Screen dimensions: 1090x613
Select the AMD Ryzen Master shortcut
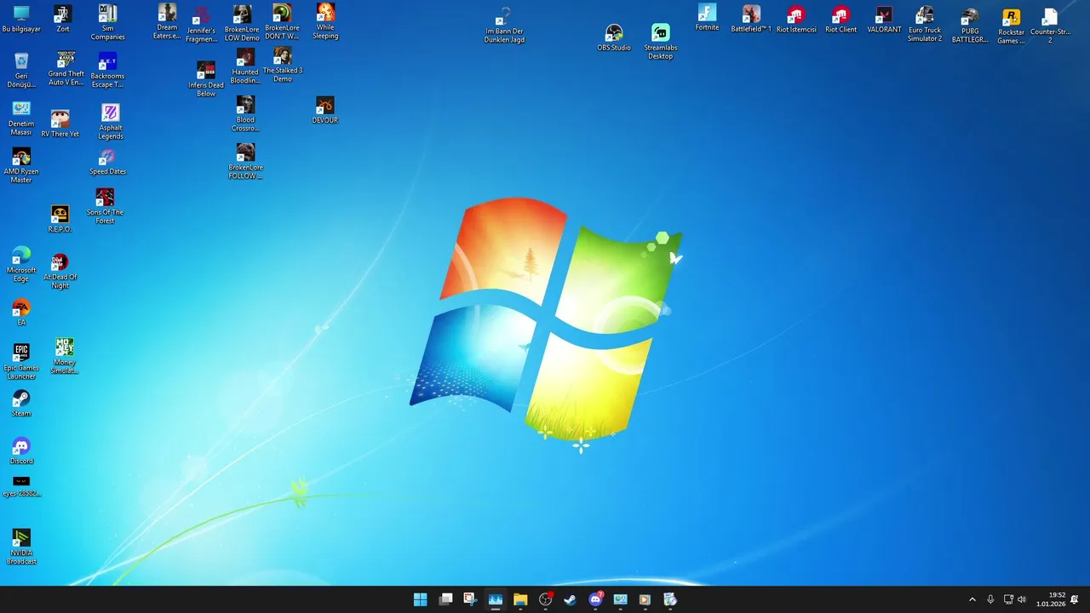(x=21, y=166)
